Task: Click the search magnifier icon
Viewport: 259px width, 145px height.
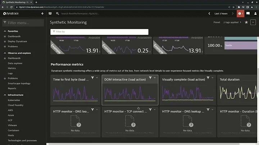Action: (57, 14)
